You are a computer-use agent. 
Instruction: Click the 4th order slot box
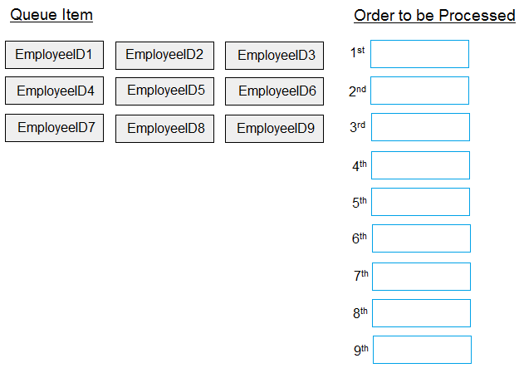(420, 165)
